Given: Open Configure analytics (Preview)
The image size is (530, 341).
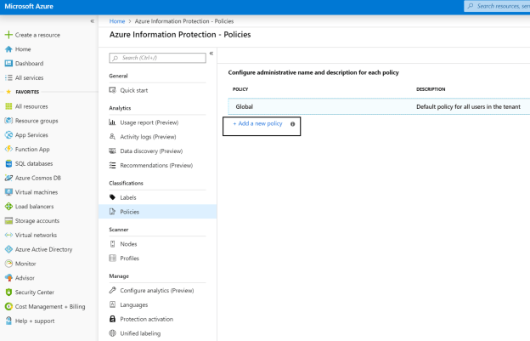Looking at the screenshot, I should [157, 290].
